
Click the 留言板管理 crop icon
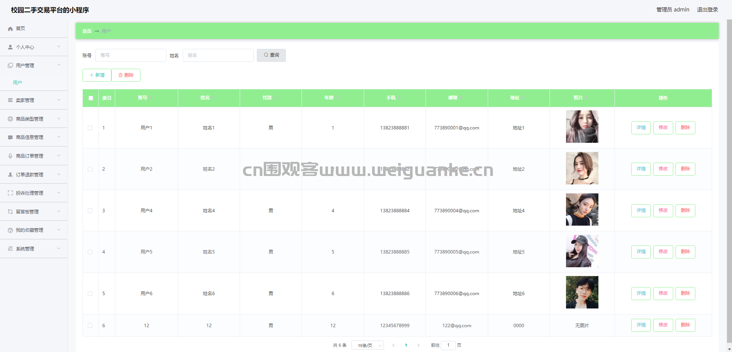pyautogui.click(x=10, y=212)
